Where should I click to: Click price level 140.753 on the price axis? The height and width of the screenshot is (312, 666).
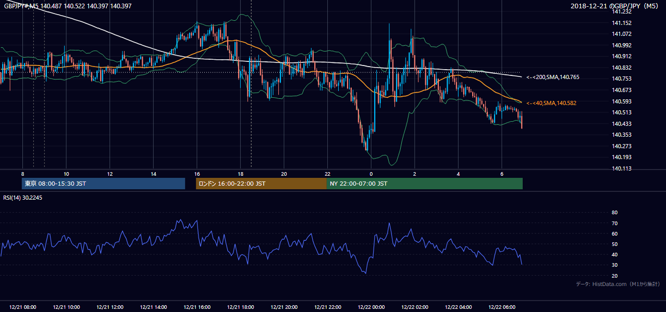(622, 79)
